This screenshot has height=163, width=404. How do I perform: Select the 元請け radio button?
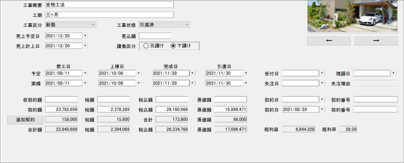(146, 46)
